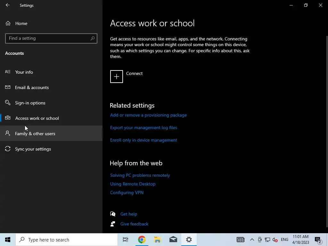Click the Connect plus icon
The image size is (328, 246).
(x=117, y=77)
